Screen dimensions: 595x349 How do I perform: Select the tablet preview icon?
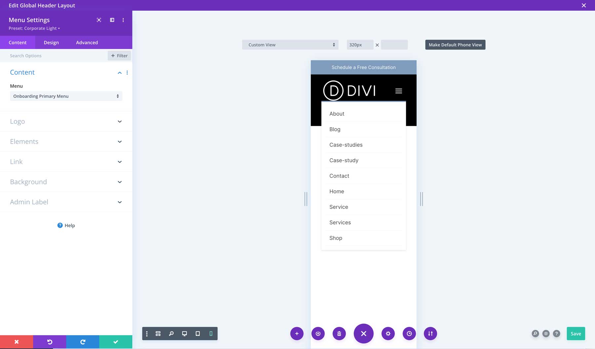(x=198, y=333)
